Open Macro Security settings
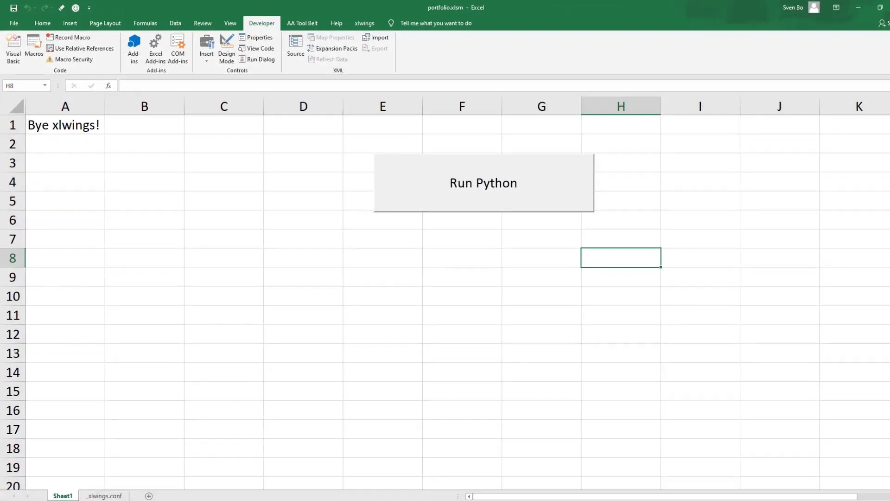Viewport: 890px width, 501px height. [x=73, y=59]
